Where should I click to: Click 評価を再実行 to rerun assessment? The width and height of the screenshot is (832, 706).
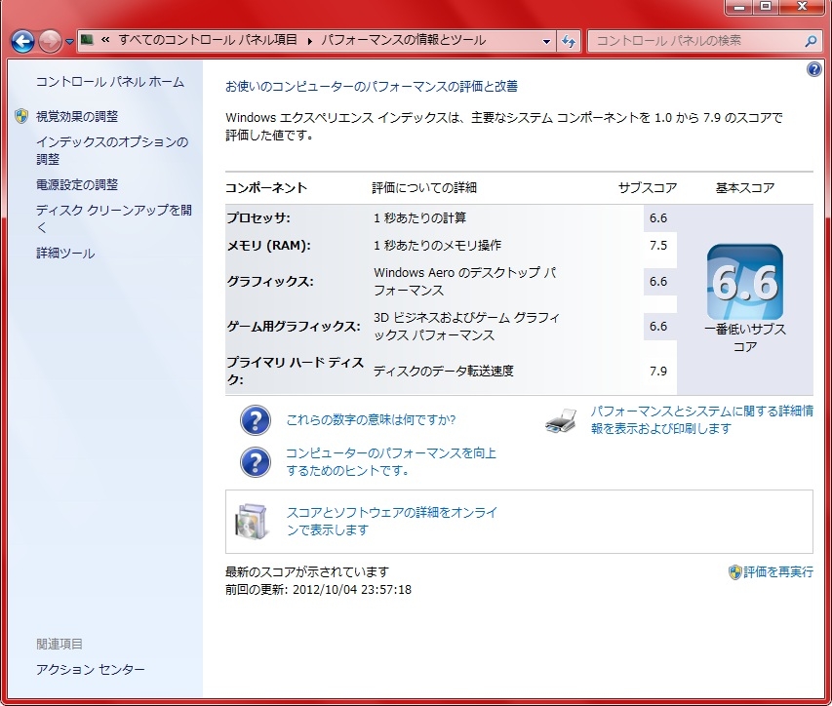[x=776, y=571]
